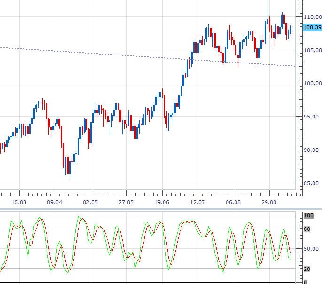Image resolution: width=322 pixels, height=284 pixels.
Task: Select the 12.07 date on time axis
Action: coord(197,202)
